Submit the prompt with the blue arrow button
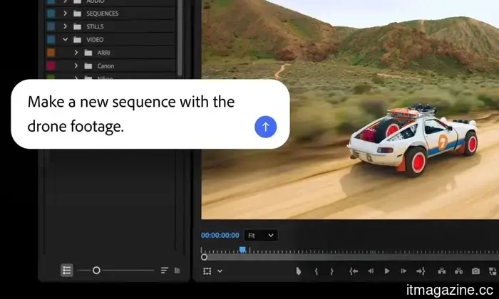 [265, 127]
